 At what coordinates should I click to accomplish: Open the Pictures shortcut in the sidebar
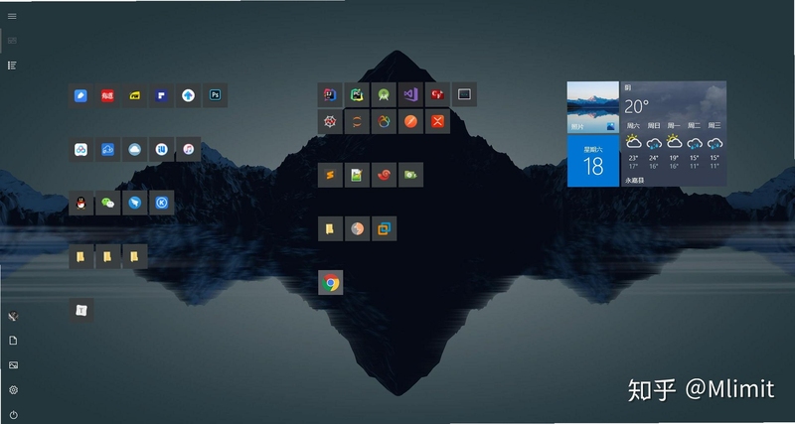13,365
